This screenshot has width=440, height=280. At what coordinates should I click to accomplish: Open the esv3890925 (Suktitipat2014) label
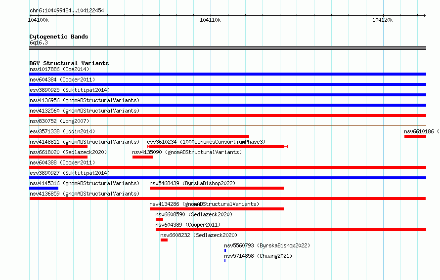pyautogui.click(x=70, y=90)
